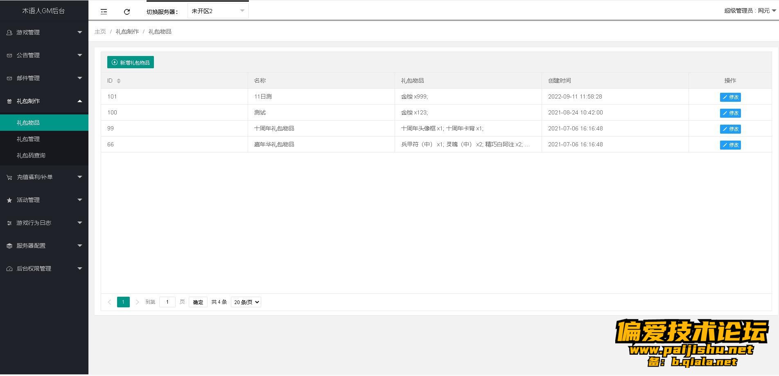The image size is (779, 376).
Task: Open the 20条/页 page size selector
Action: click(x=246, y=302)
